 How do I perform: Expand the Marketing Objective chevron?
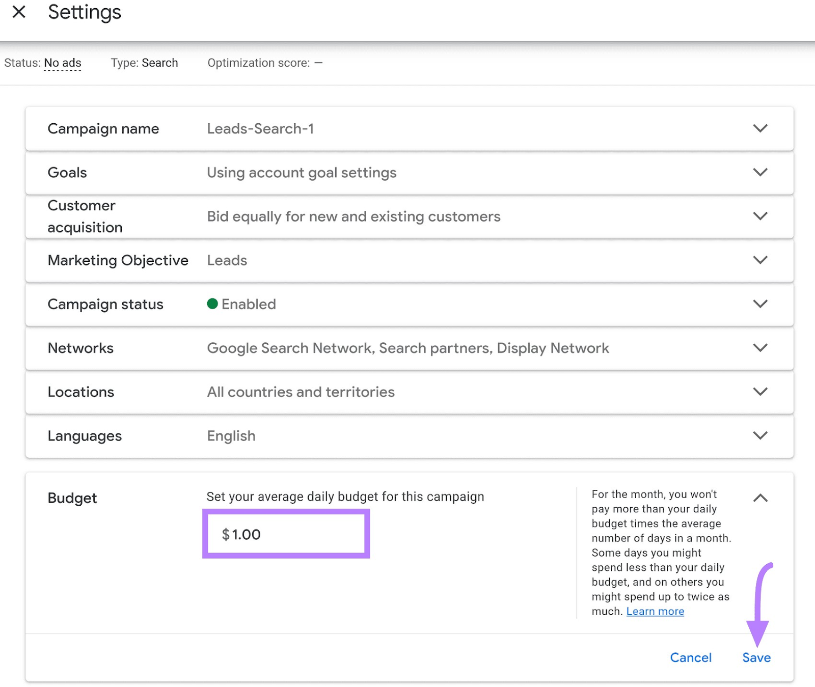tap(760, 260)
